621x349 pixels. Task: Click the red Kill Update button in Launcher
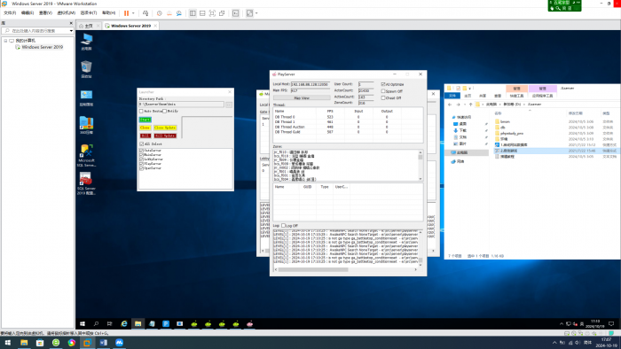pos(165,136)
